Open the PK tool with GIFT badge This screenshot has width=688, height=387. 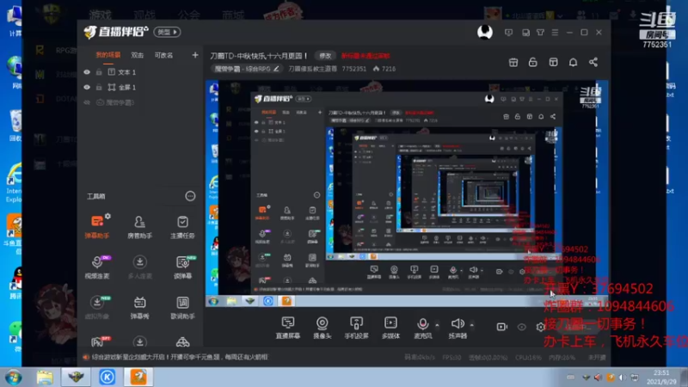coord(97,341)
